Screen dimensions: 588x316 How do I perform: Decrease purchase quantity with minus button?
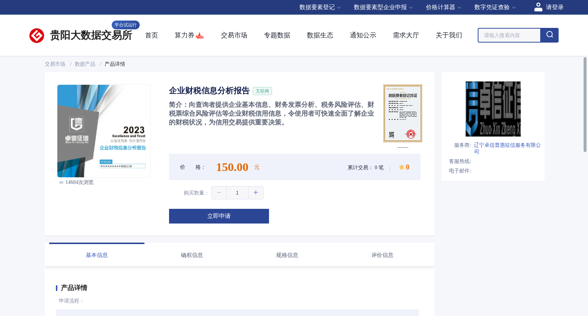[219, 193]
